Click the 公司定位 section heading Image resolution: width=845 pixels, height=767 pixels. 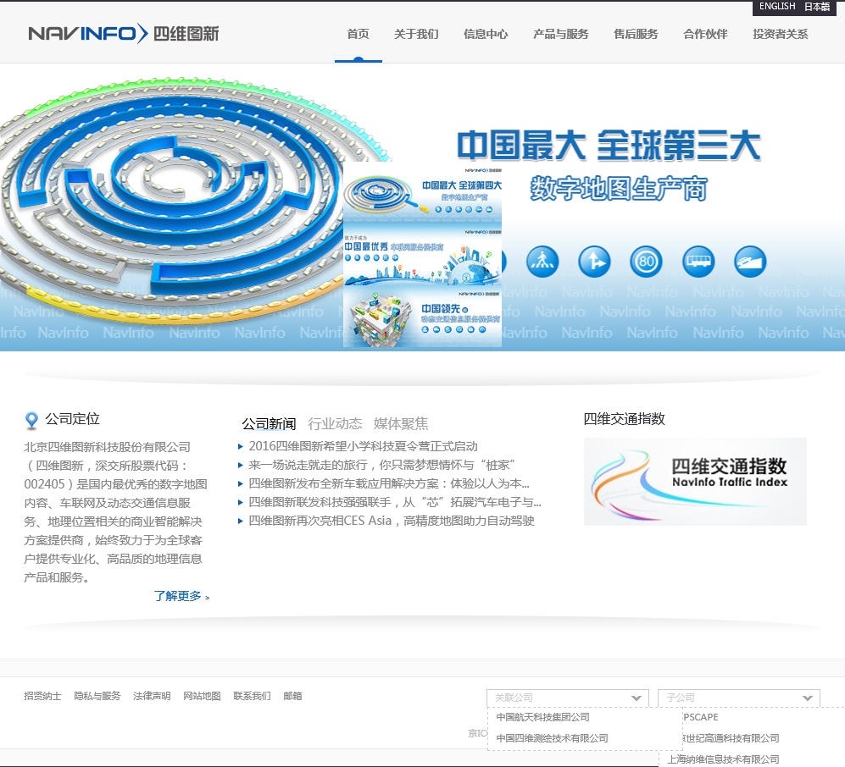click(x=72, y=419)
